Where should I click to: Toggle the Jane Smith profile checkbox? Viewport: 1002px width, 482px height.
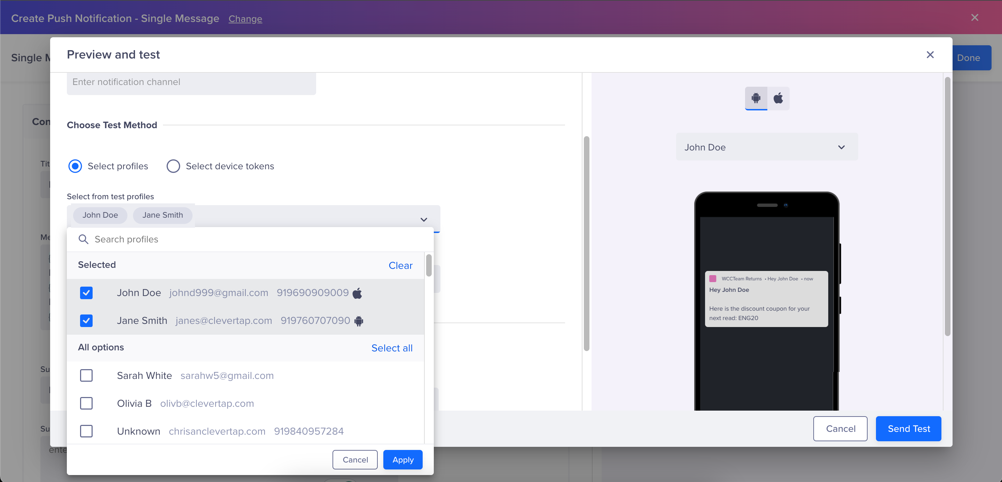click(x=86, y=321)
